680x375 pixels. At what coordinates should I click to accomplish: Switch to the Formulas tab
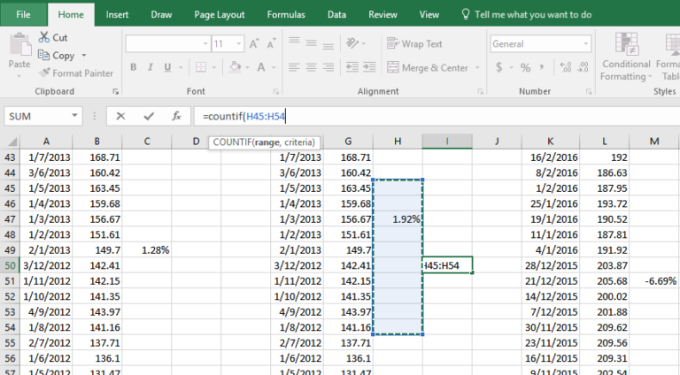286,14
